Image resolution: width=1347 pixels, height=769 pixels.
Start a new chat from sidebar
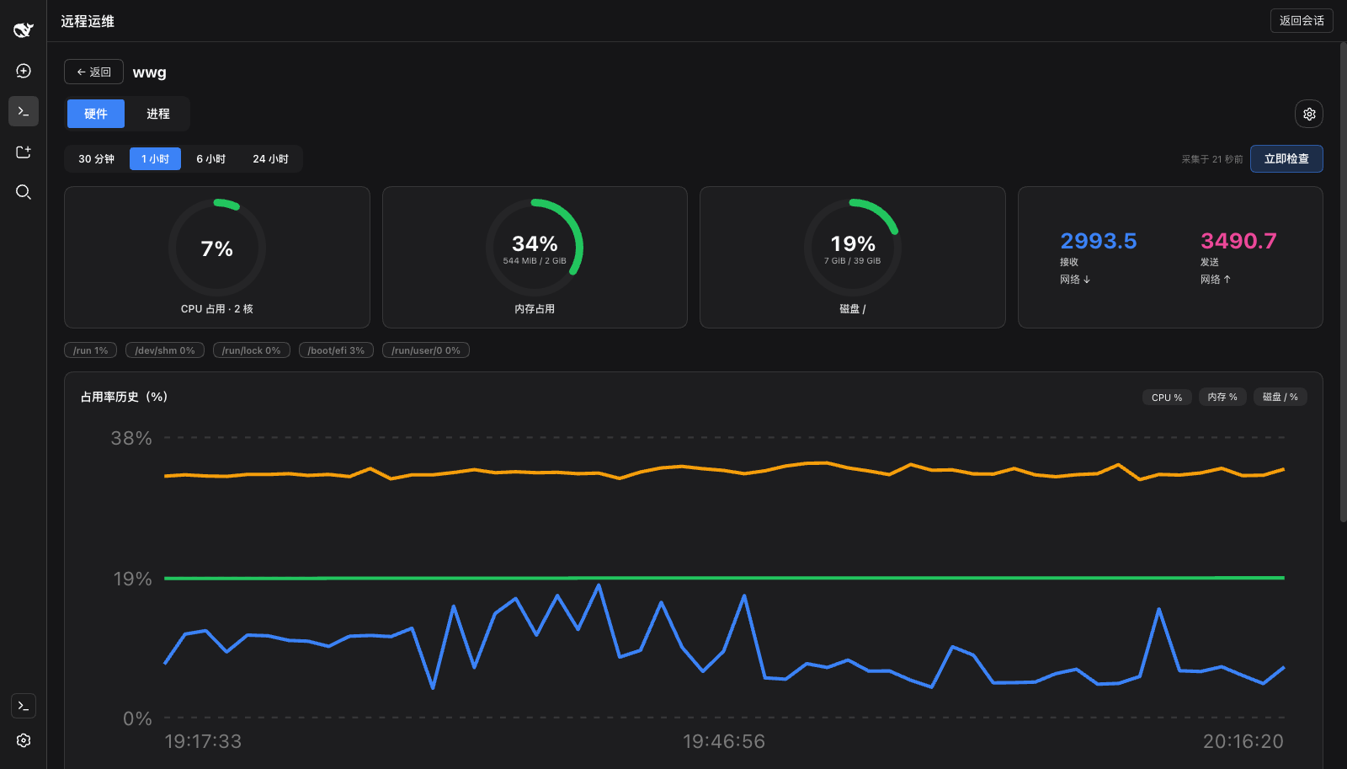coord(24,71)
